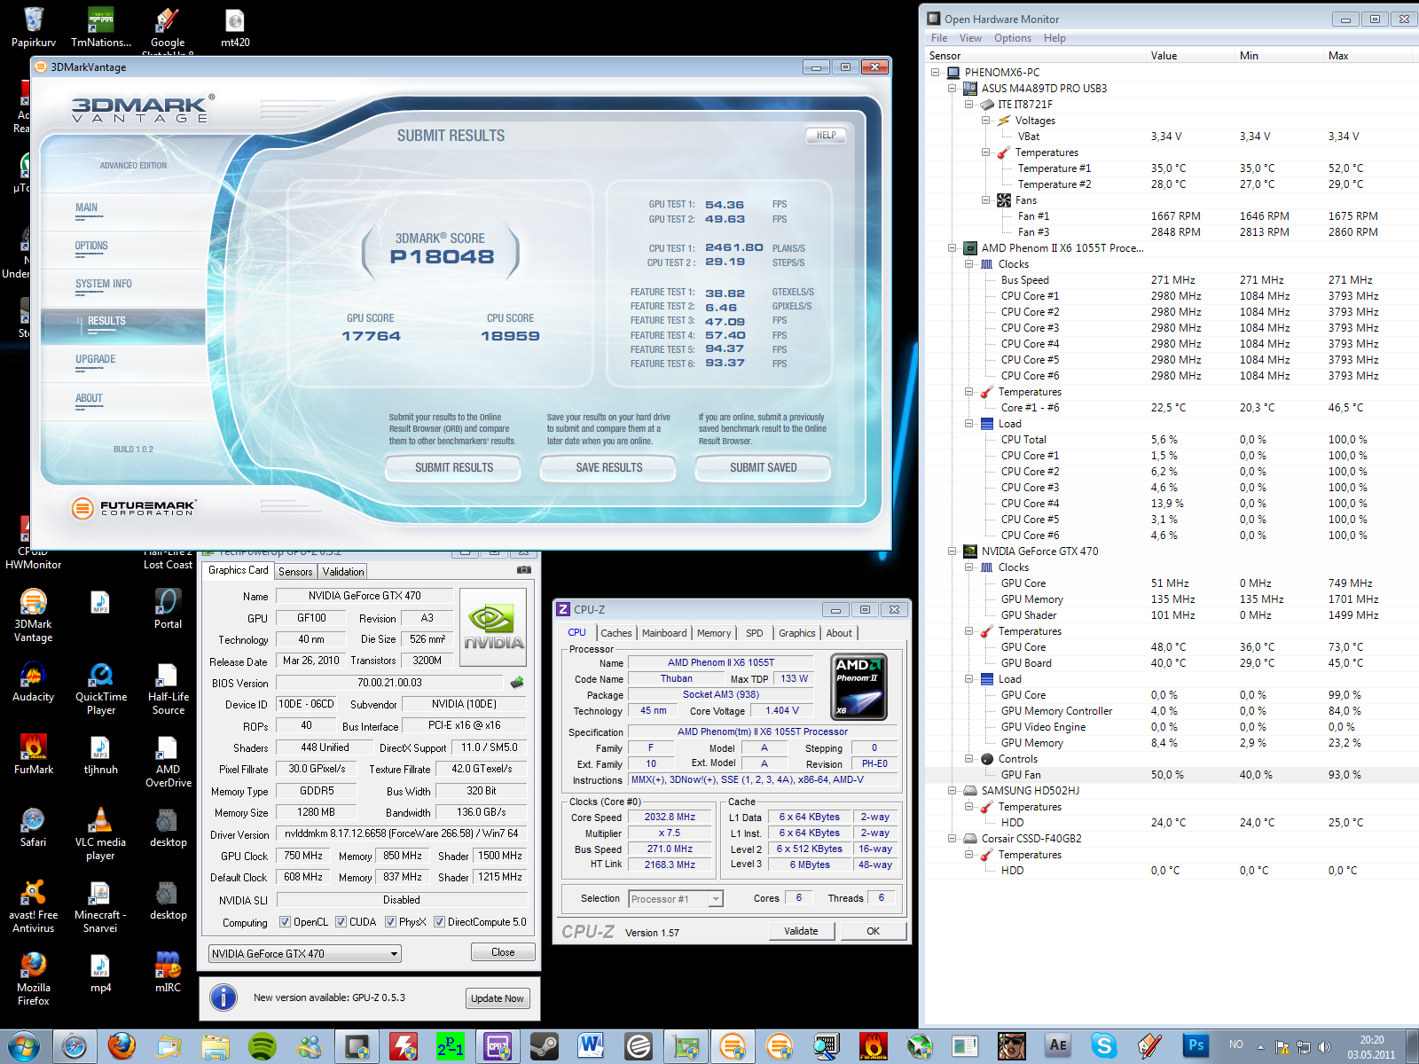Switch to the Caches tab in CPU-Z
The width and height of the screenshot is (1419, 1064).
click(615, 633)
